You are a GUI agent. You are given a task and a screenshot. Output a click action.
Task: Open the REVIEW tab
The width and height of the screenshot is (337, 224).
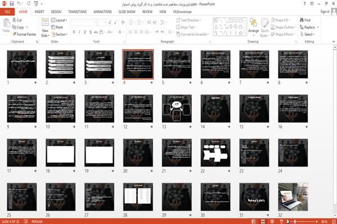(147, 12)
